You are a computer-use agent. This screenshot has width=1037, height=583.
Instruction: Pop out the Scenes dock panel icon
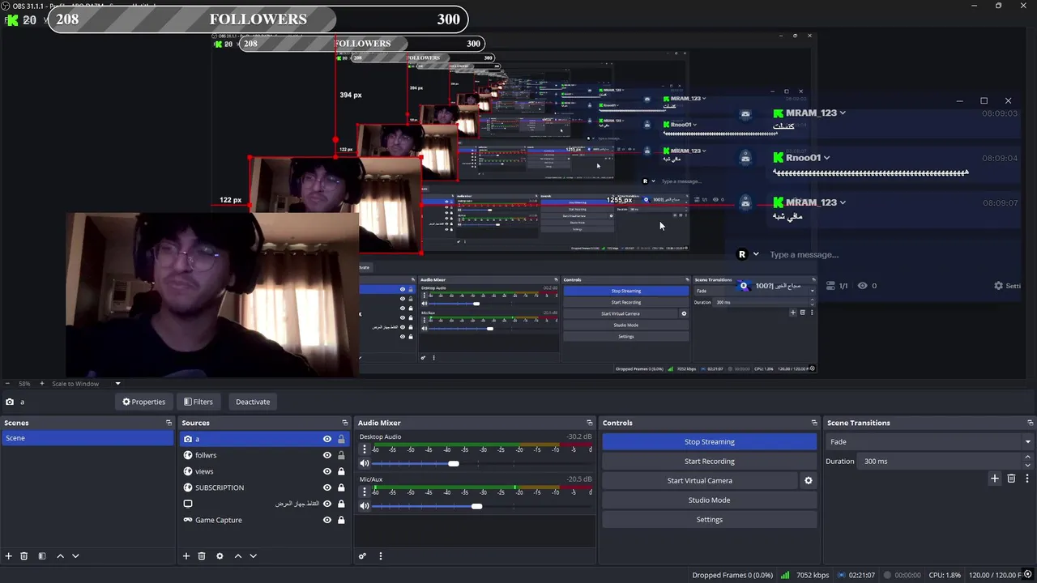pyautogui.click(x=169, y=423)
